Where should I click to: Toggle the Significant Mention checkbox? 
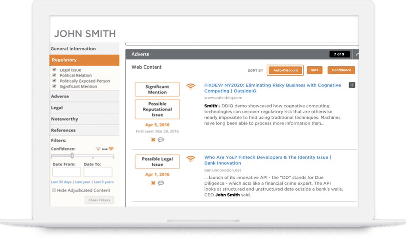(54, 86)
